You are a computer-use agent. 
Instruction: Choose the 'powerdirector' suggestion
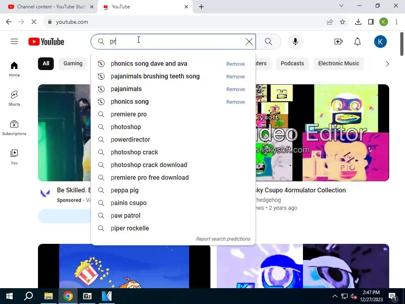coord(173,140)
